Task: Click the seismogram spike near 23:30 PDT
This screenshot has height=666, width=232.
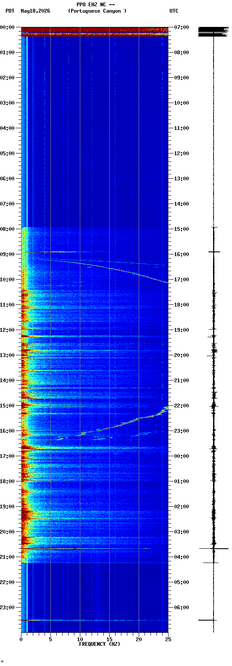Action: (x=208, y=620)
